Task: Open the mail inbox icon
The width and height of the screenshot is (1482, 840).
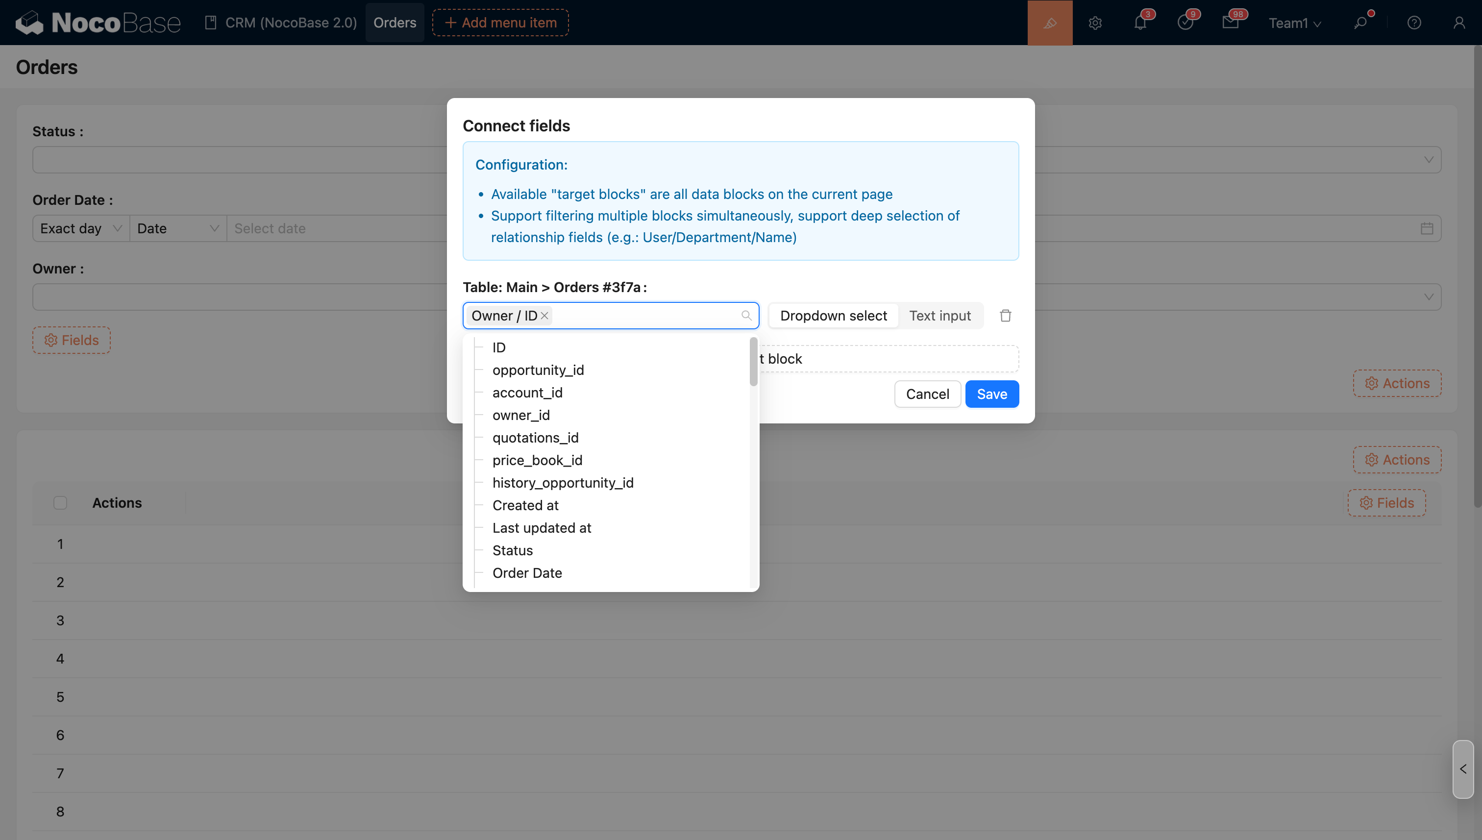Action: point(1230,23)
